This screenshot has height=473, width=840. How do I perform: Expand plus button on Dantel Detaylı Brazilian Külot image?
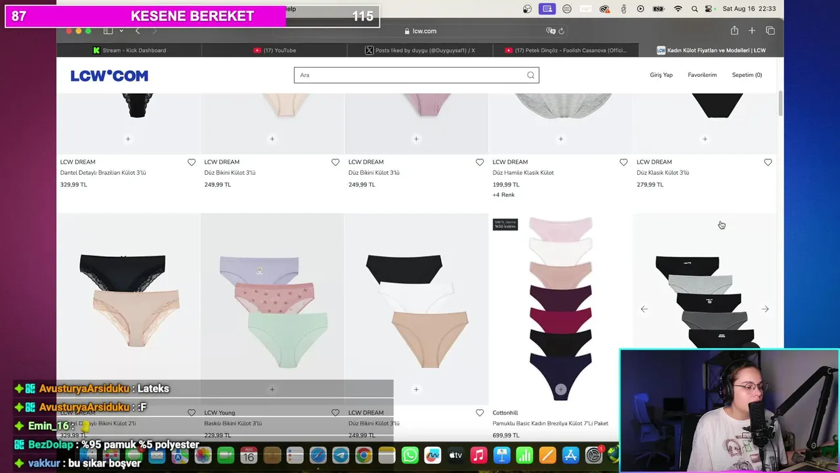tap(128, 139)
